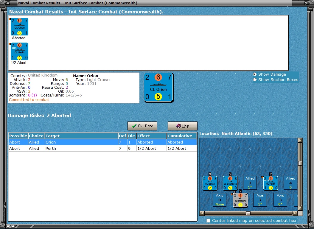This screenshot has width=314, height=229.
Task: Click Country United Kingdom value
Action: [x=43, y=75]
